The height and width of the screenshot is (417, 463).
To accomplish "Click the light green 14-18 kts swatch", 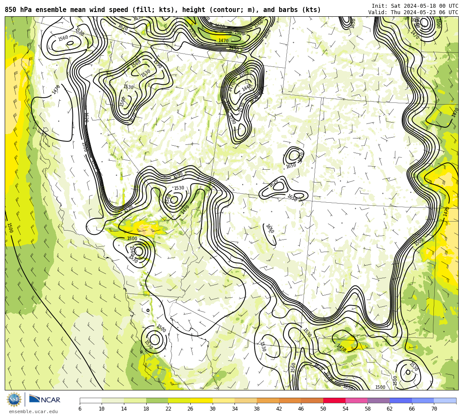I will (135, 400).
